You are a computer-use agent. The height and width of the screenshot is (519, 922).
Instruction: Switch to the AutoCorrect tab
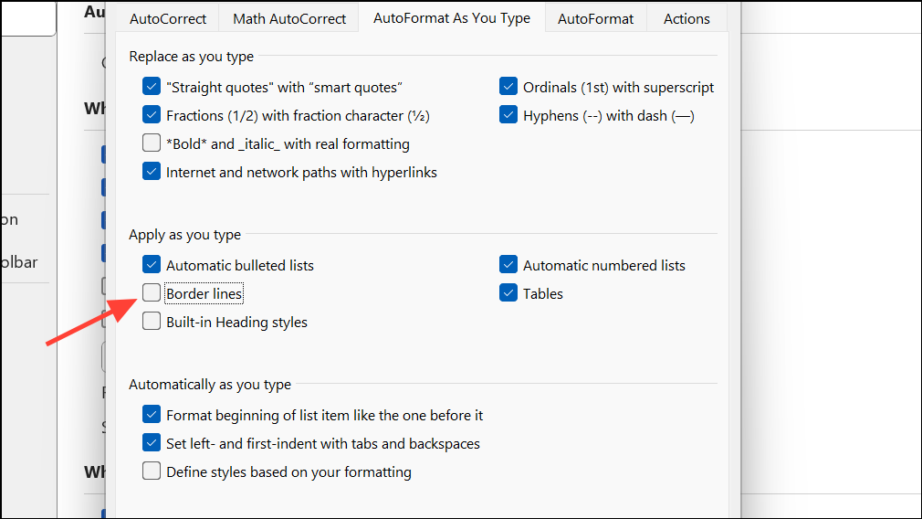(x=168, y=18)
